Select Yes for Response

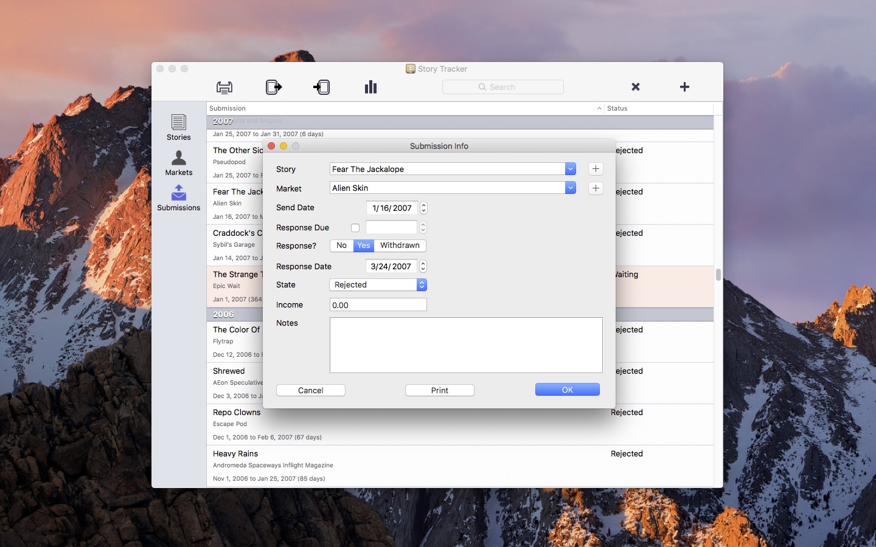[364, 246]
